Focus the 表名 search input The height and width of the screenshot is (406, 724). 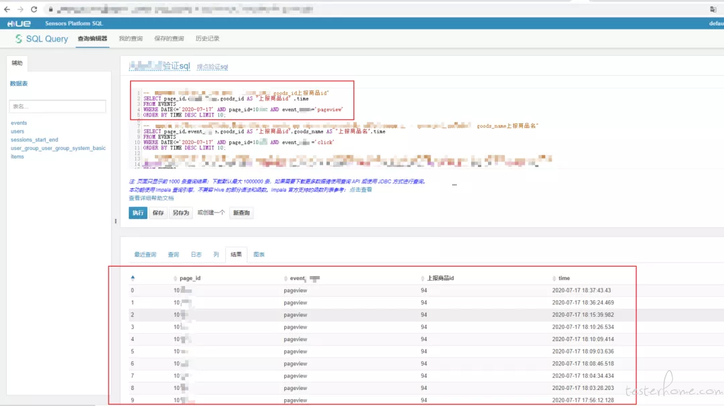57,107
